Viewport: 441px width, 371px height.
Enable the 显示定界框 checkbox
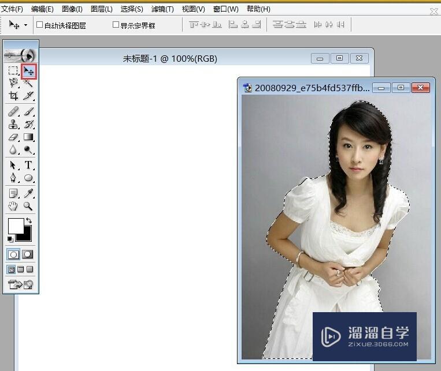click(116, 25)
